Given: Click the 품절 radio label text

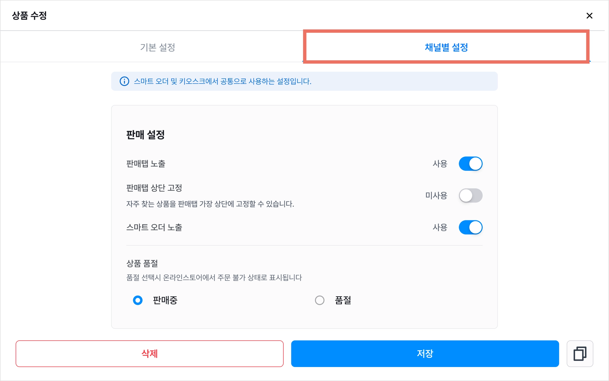Looking at the screenshot, I should coord(343,300).
